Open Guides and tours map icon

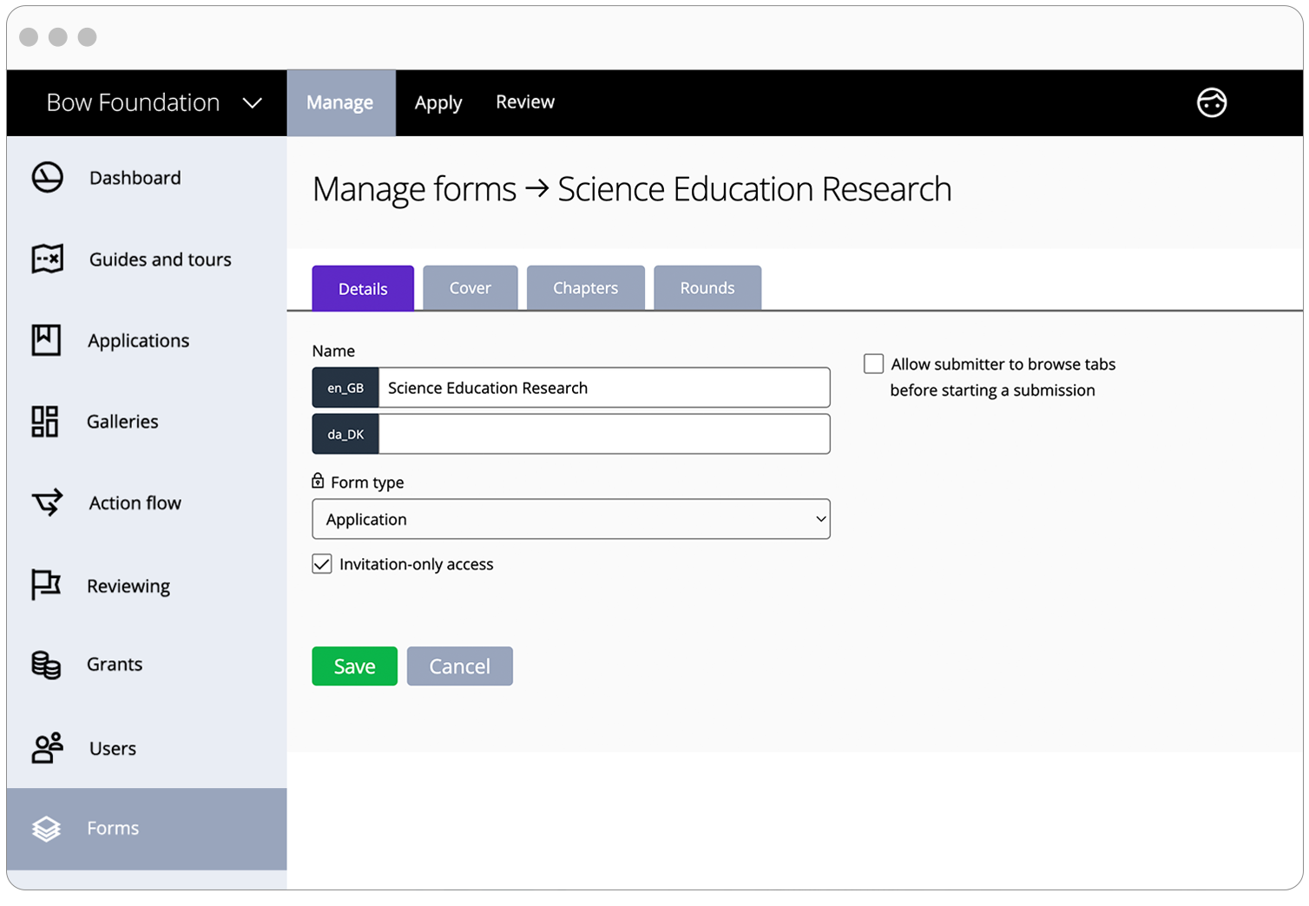[x=48, y=259]
